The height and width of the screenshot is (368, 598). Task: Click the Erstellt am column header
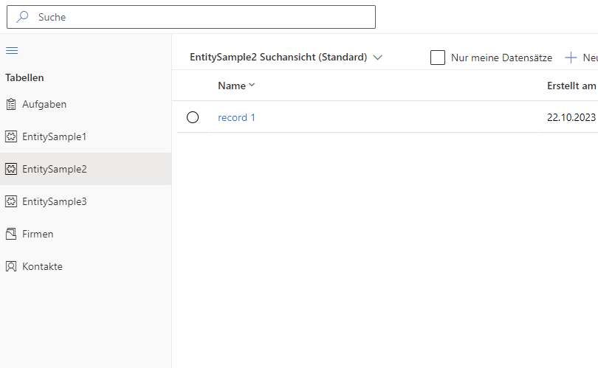click(571, 86)
